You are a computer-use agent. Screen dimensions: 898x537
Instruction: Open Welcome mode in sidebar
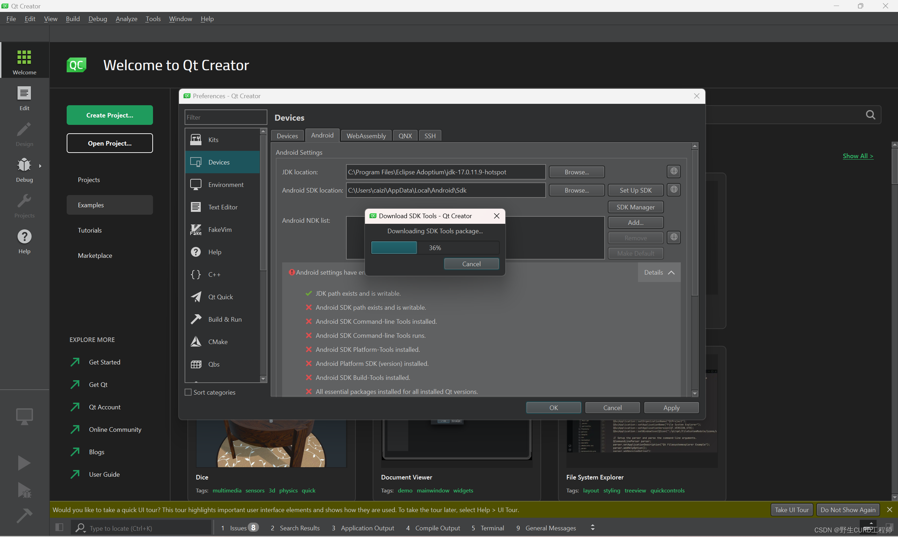24,61
